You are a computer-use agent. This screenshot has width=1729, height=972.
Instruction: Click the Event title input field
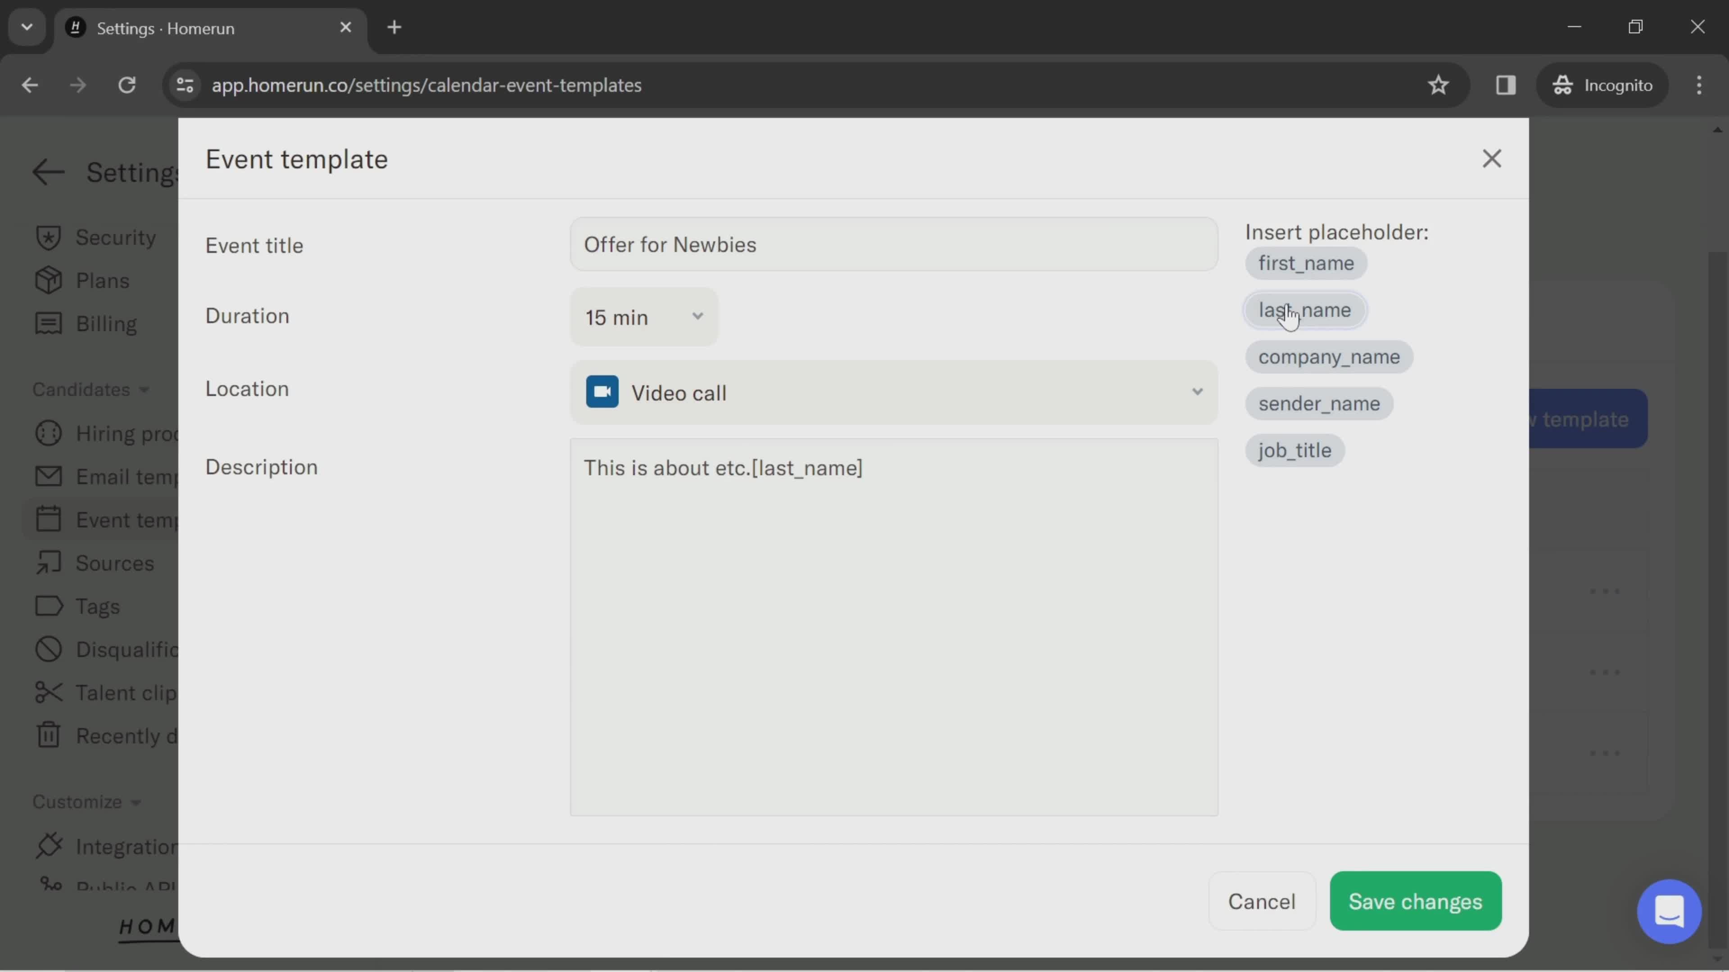tap(892, 244)
